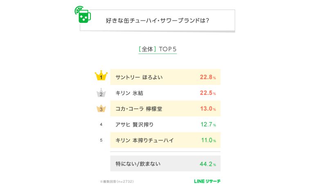Click the LINE リサーチ logo
The height and width of the screenshot is (196, 315).
pos(207,181)
